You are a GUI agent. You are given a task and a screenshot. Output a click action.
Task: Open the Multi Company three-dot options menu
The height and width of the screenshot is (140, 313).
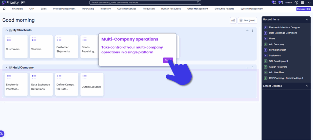252,68
